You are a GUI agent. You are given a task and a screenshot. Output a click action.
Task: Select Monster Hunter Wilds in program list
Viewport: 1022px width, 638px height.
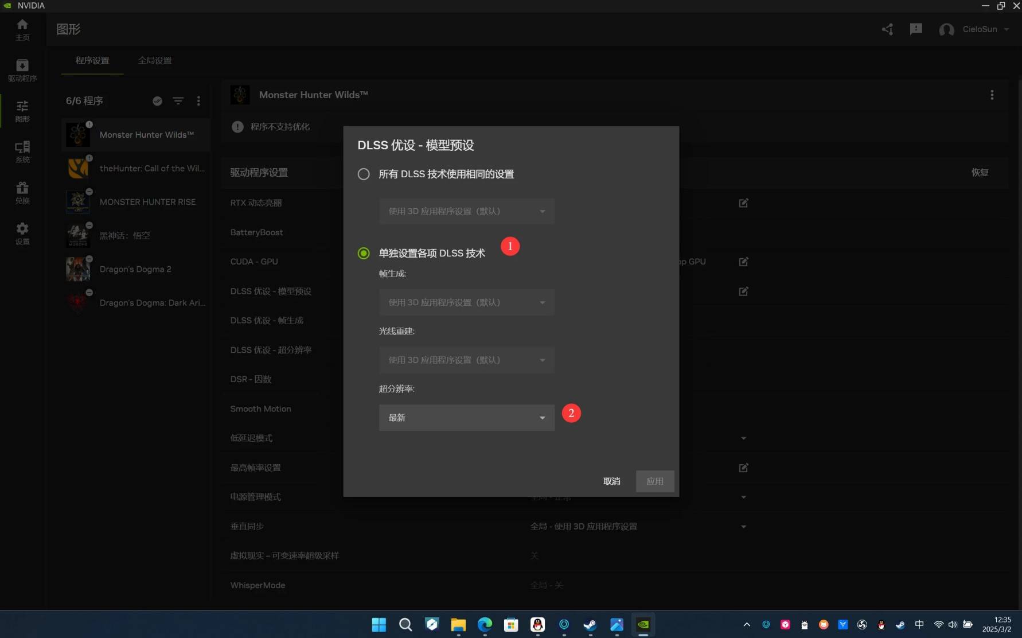click(136, 135)
